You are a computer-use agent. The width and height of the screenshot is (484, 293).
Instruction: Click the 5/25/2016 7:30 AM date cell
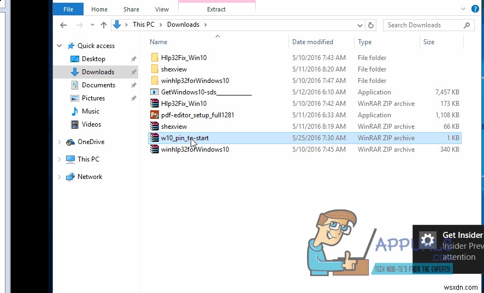[x=319, y=138]
